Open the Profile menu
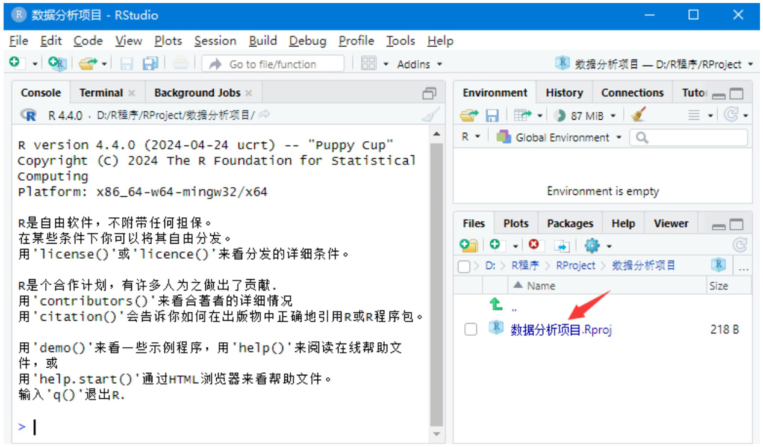This screenshot has width=763, height=447. [356, 41]
